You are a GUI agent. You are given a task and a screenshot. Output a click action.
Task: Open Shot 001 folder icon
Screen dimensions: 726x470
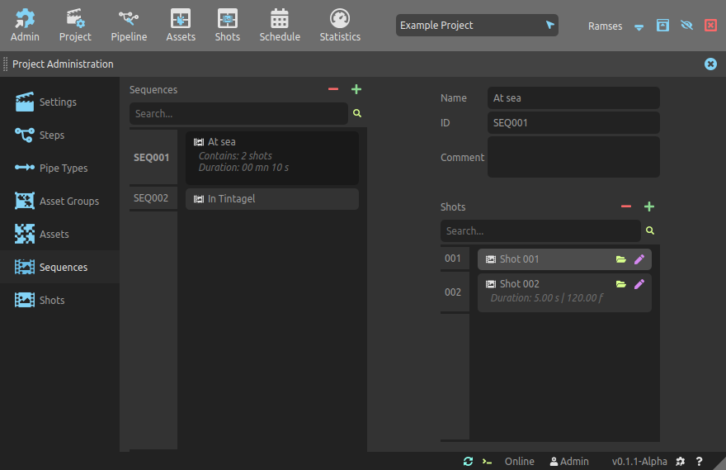(621, 259)
